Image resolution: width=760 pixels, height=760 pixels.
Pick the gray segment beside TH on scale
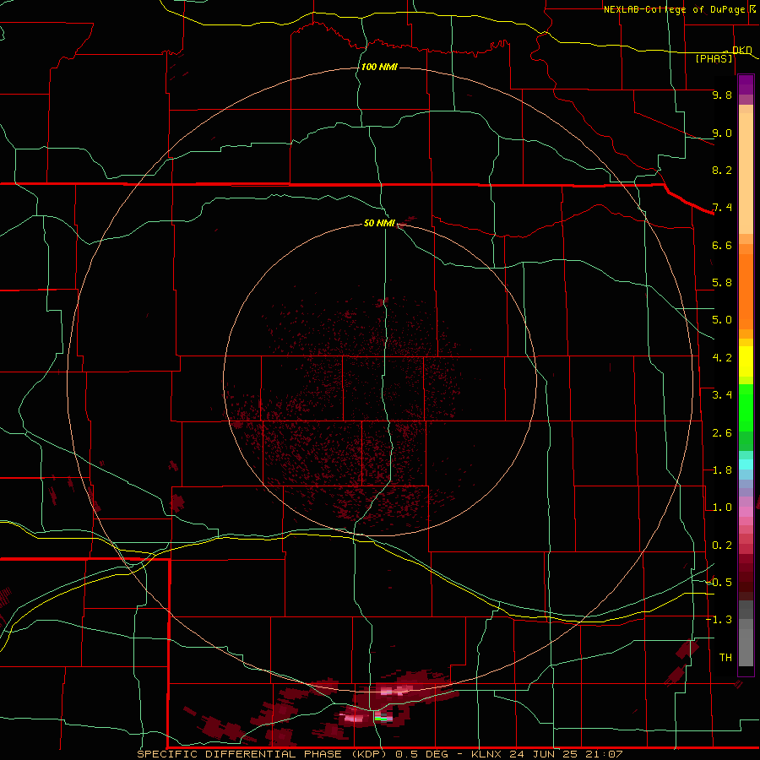coord(746,647)
